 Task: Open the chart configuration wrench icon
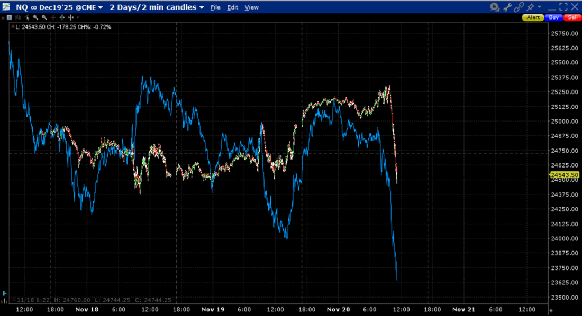507,7
